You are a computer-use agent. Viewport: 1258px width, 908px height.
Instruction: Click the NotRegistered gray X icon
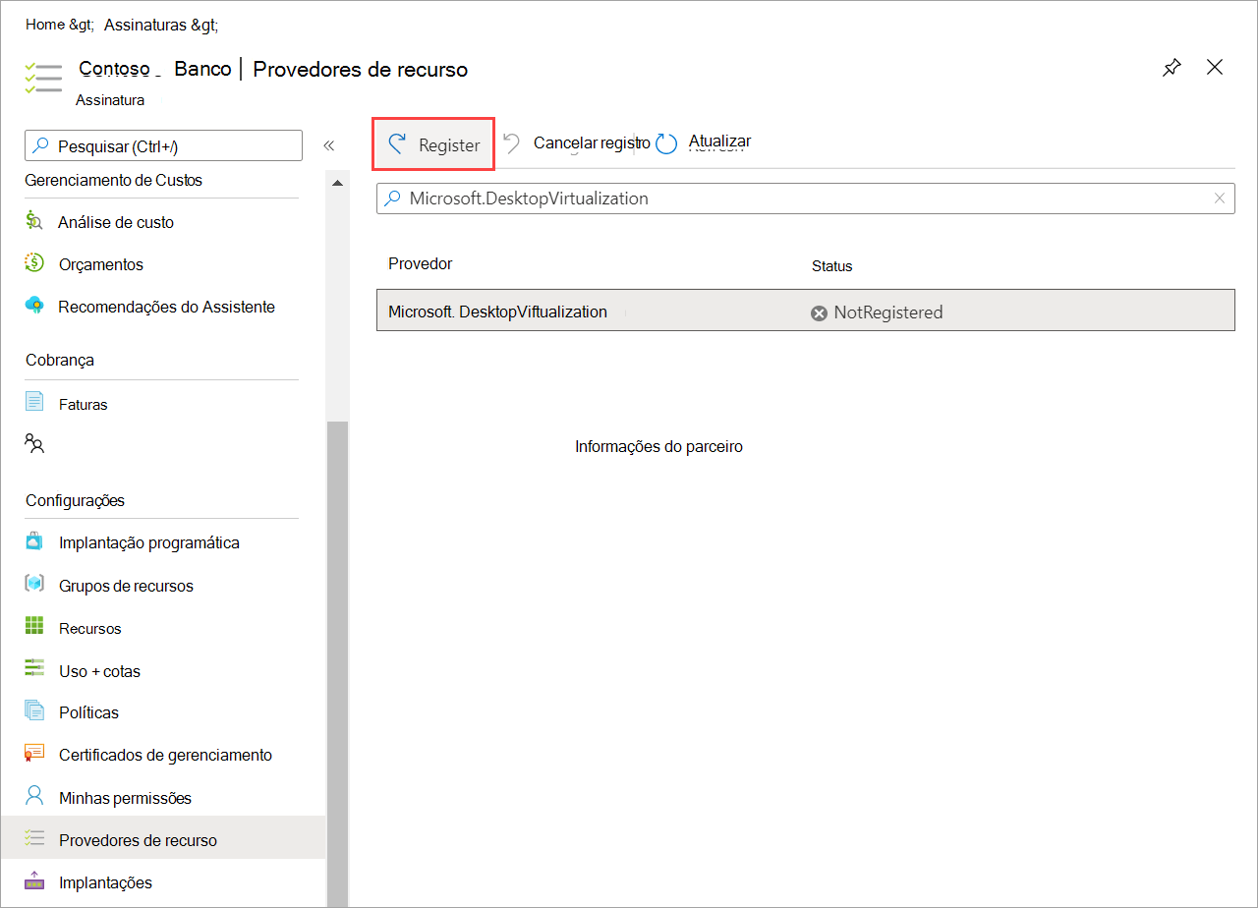tap(819, 313)
